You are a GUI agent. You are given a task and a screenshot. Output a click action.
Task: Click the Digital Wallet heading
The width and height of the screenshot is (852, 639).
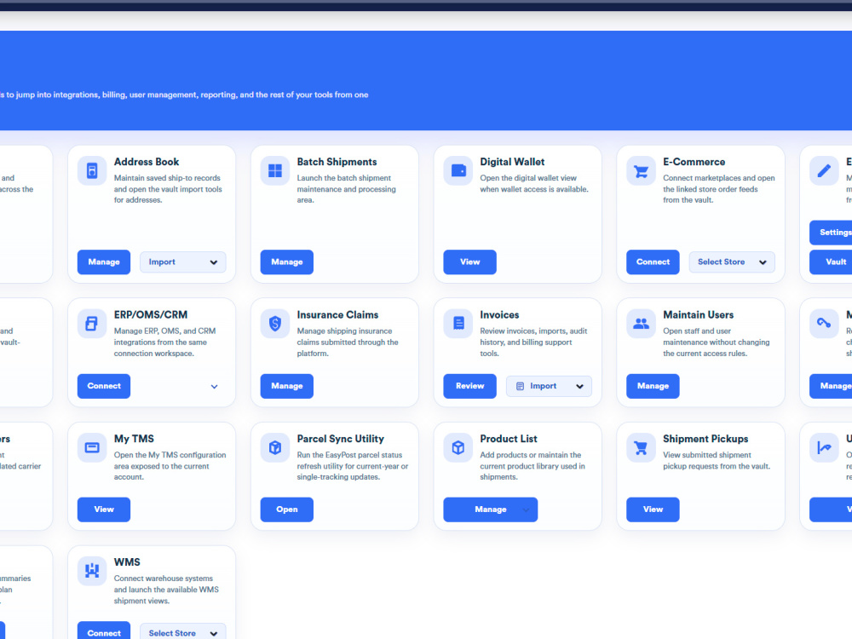(x=512, y=162)
